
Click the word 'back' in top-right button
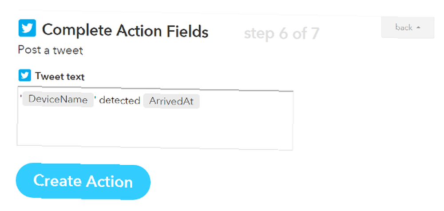coord(404,28)
